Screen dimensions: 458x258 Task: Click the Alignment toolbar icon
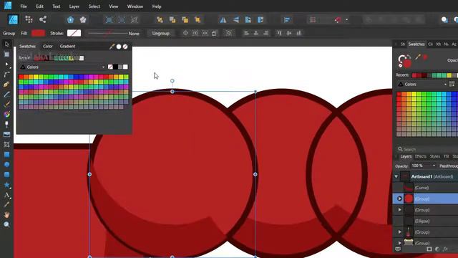point(287,19)
